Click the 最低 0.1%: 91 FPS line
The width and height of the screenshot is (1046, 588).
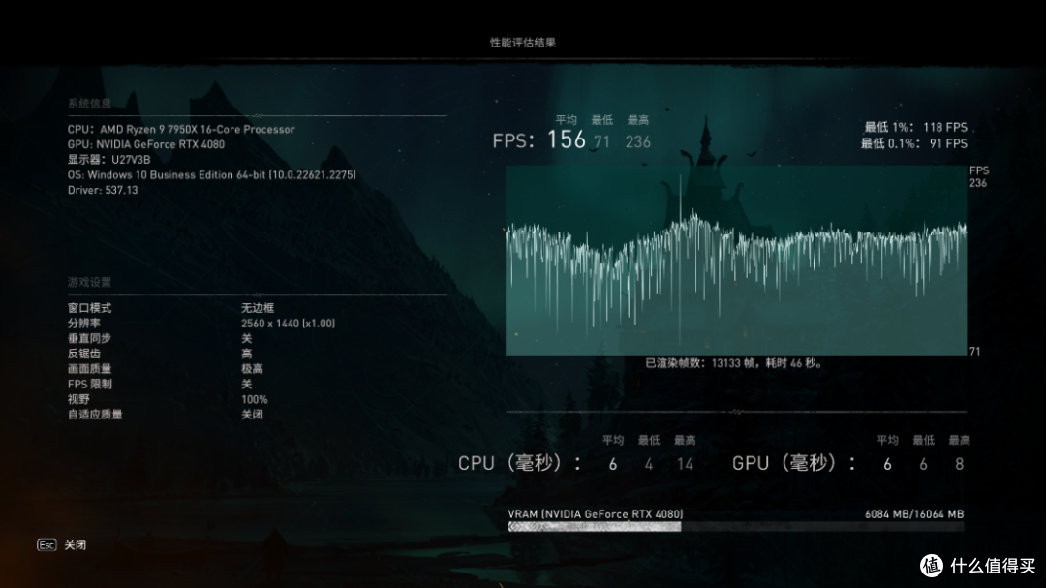[x=913, y=143]
